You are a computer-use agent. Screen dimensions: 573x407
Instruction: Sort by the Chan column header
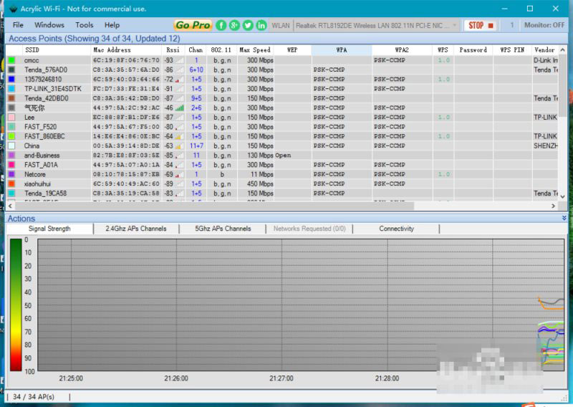pos(196,49)
